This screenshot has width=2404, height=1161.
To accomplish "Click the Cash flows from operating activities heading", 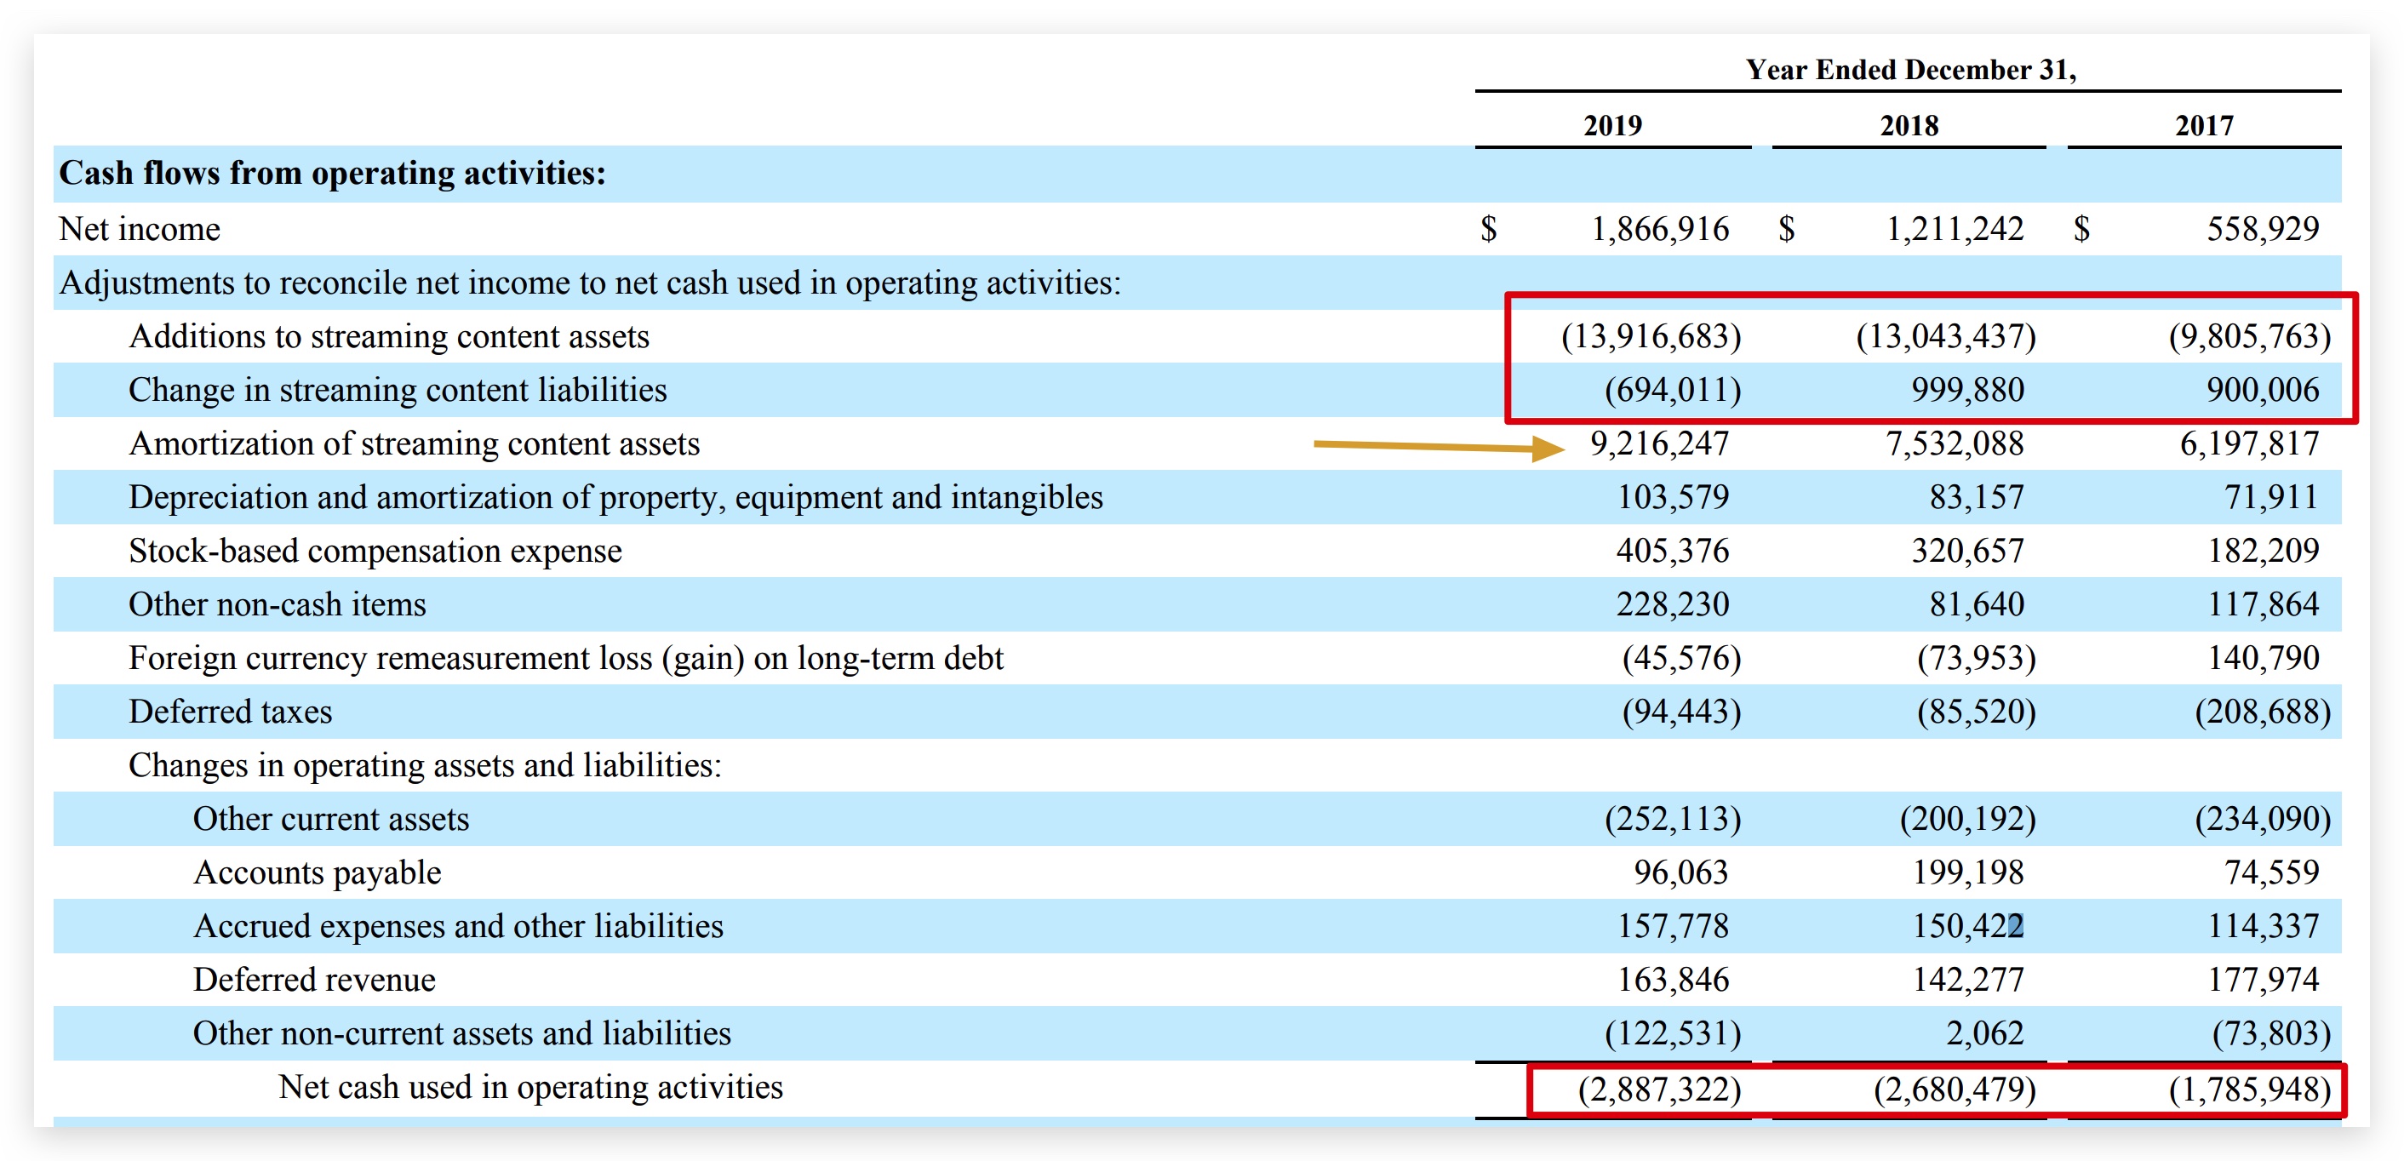I will [x=332, y=174].
